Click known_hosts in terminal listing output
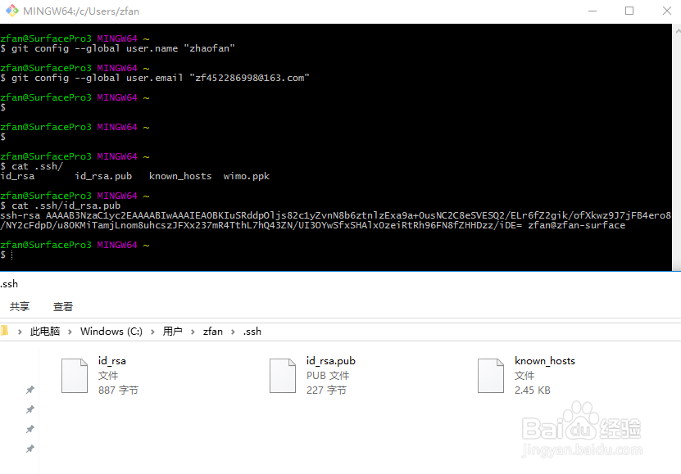Screen dimensions: 681x474 click(180, 176)
